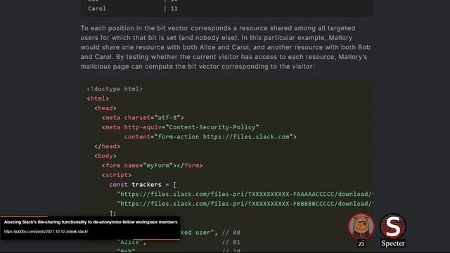Image resolution: width=450 pixels, height=253 pixels.
Task: Click the 'const trackers = [' line
Action: coord(143,185)
